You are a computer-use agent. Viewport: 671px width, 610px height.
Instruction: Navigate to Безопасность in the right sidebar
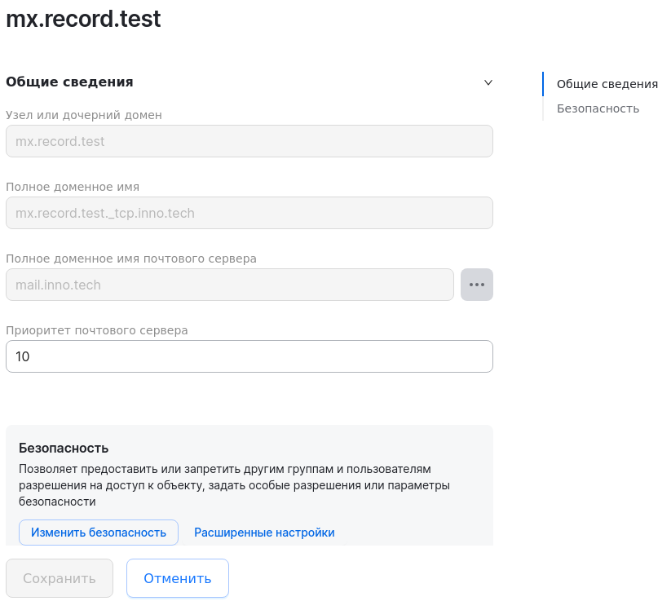coord(598,108)
